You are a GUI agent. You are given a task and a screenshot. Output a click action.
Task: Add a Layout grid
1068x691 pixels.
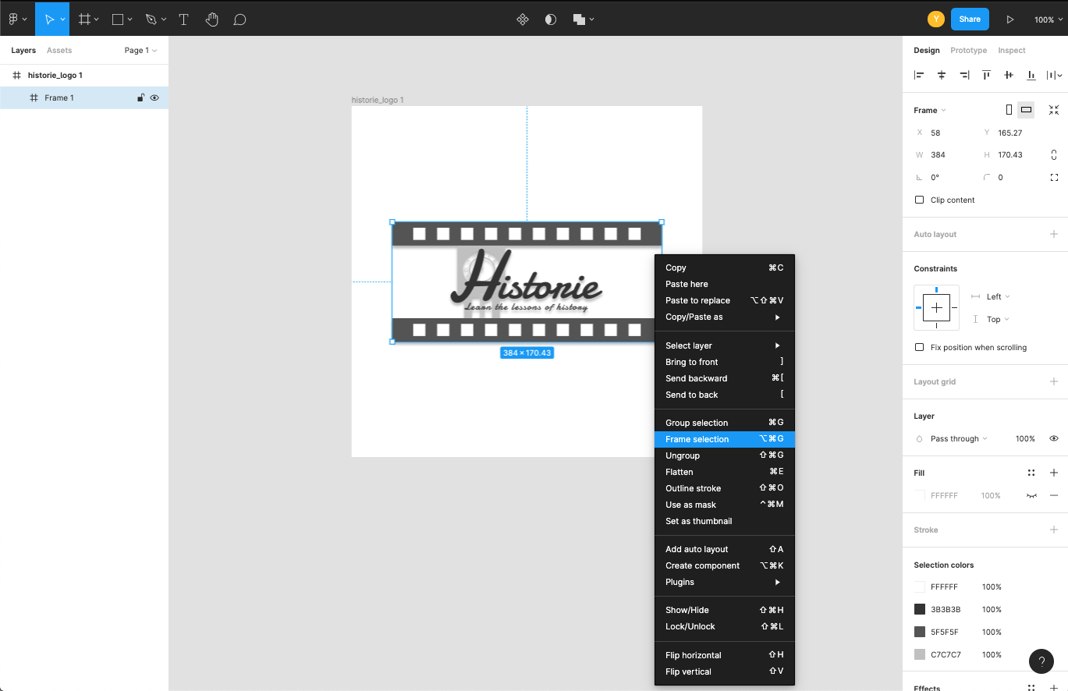point(1054,381)
